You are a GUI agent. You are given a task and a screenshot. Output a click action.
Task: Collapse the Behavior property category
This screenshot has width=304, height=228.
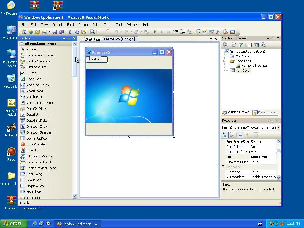click(223, 167)
